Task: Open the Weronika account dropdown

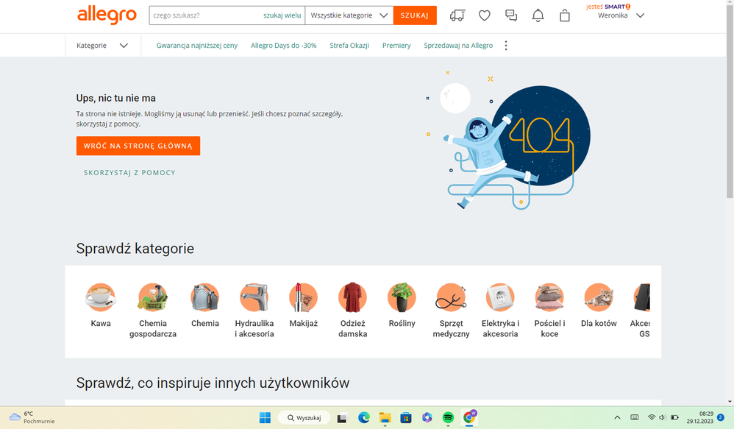Action: 621,15
